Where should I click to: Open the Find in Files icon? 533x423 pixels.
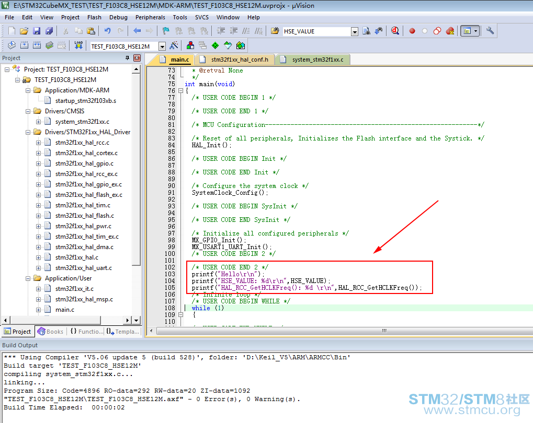point(275,31)
